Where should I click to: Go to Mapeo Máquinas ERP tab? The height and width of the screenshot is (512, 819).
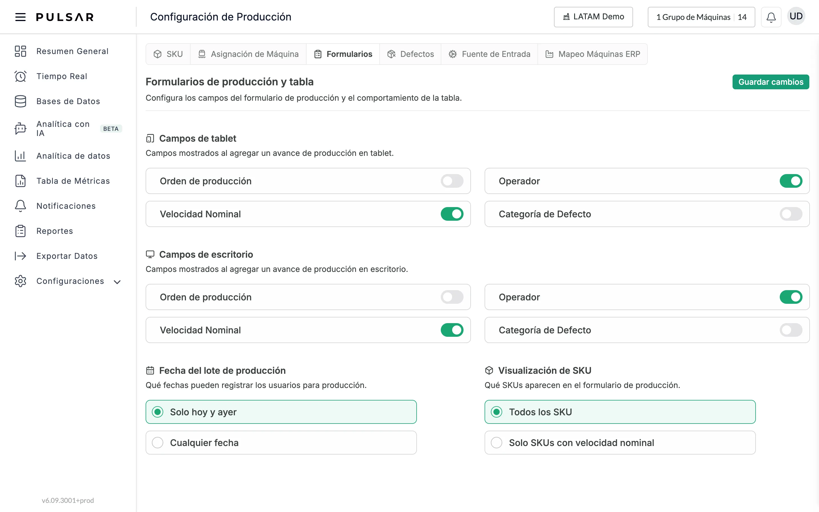tap(593, 54)
